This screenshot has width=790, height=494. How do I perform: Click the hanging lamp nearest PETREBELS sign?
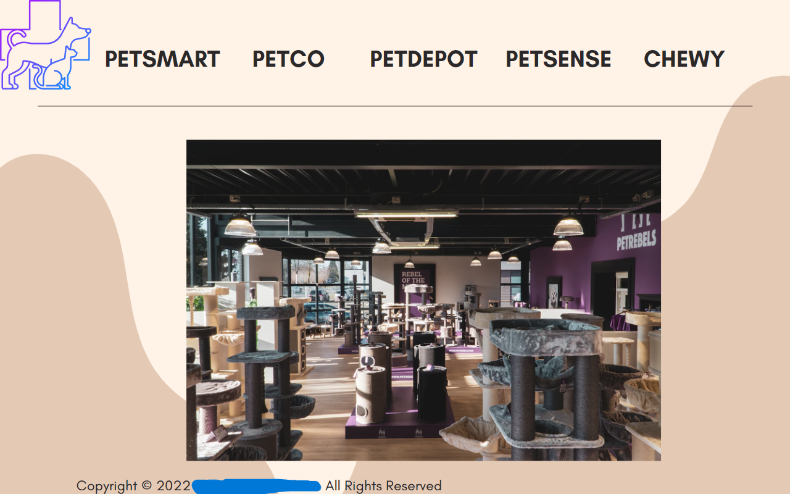pos(568,226)
